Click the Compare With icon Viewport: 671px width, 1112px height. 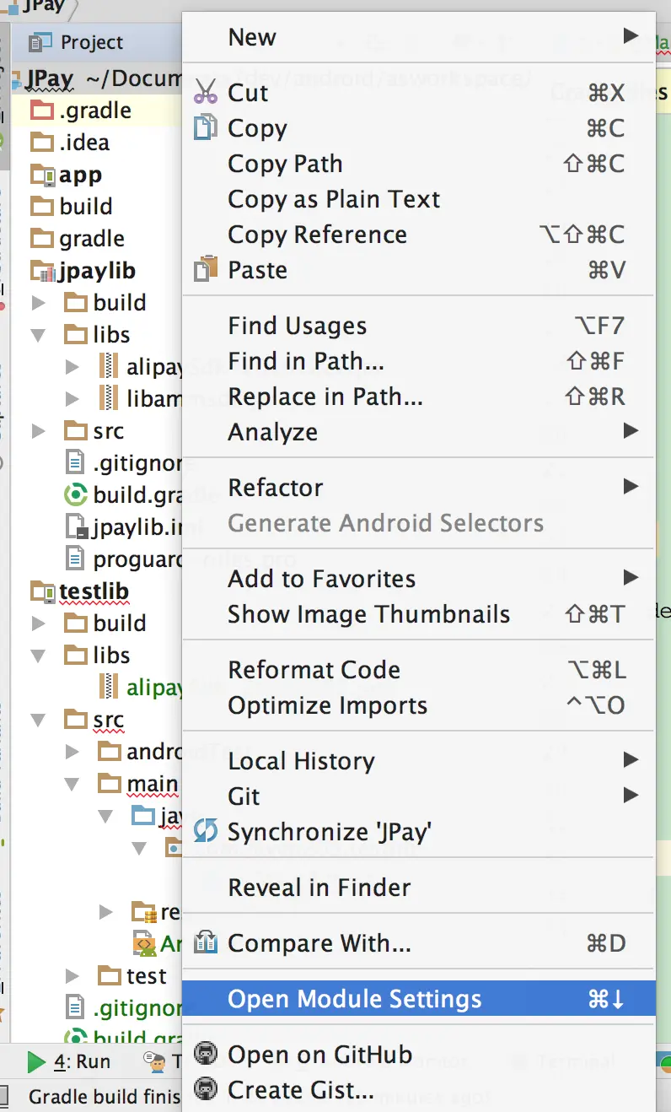coord(205,942)
